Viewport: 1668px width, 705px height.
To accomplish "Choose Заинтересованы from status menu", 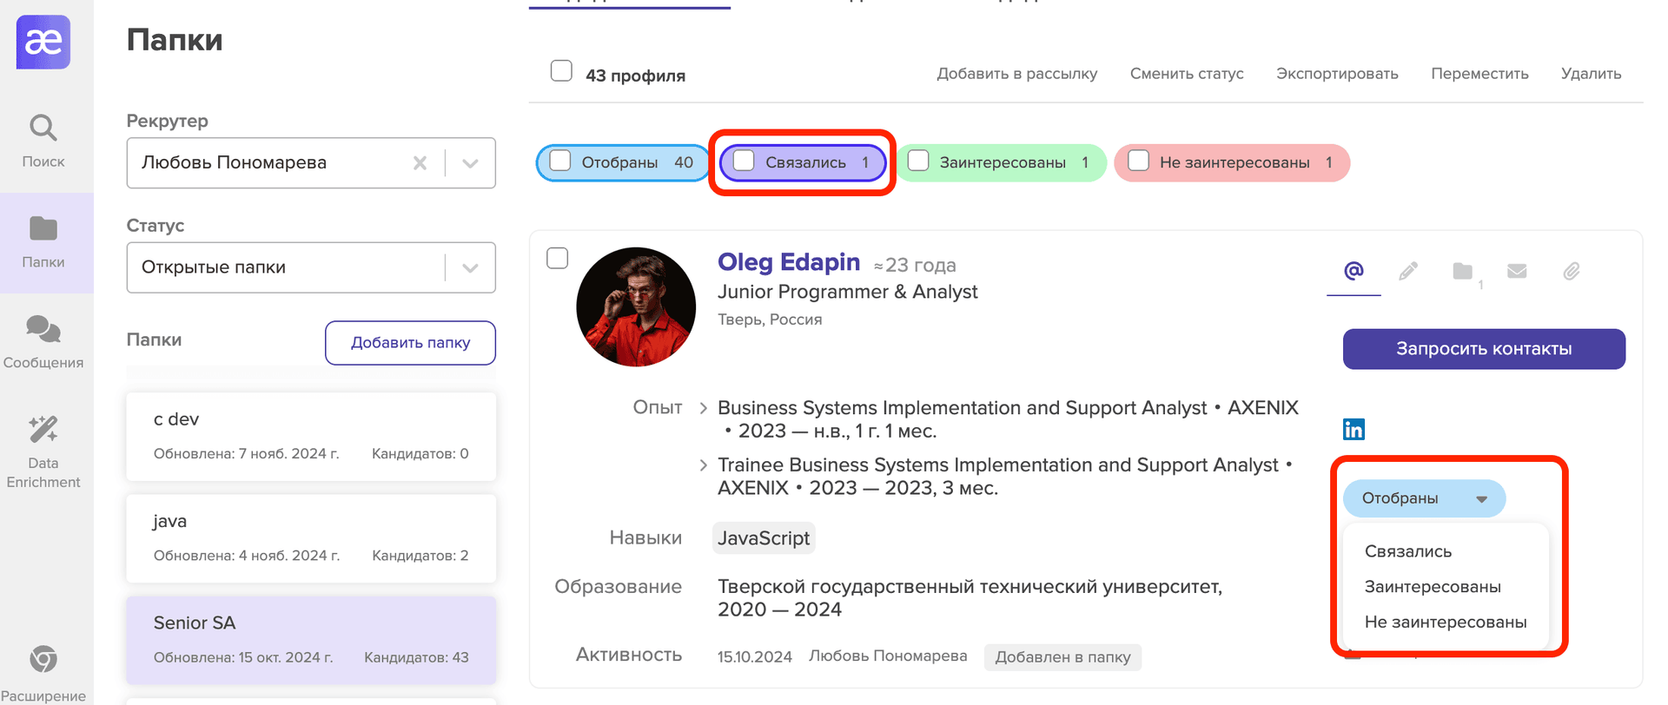I will [1433, 587].
